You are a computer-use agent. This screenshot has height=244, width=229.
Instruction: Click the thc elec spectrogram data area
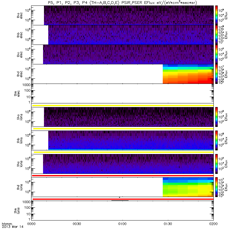128,55
